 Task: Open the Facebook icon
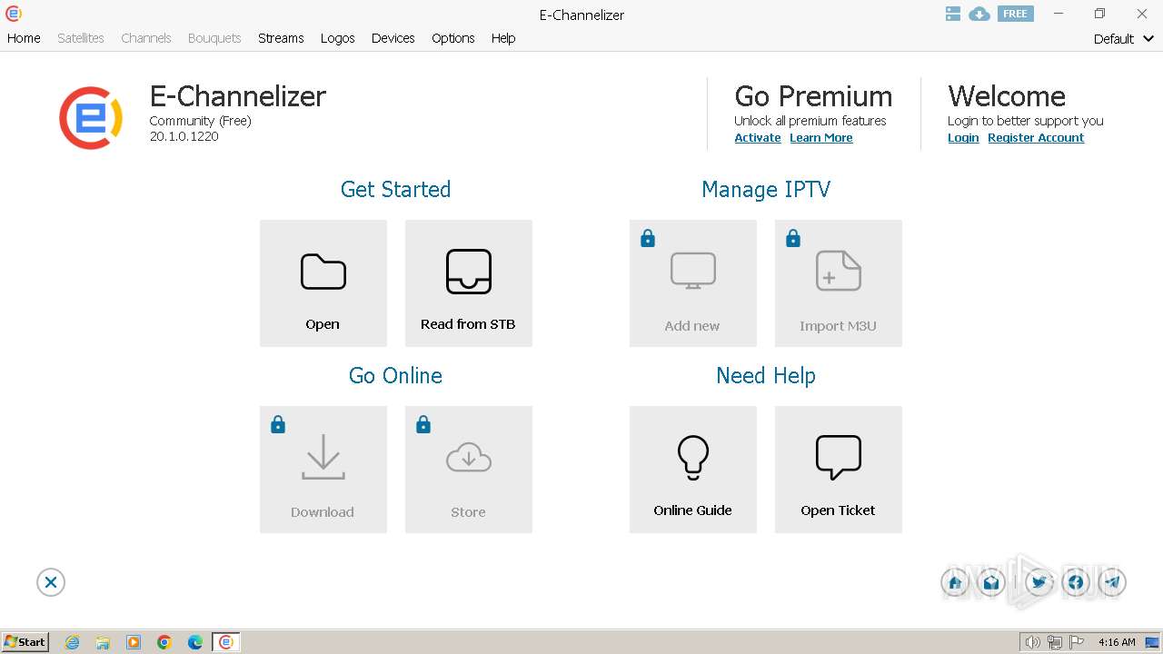(x=1076, y=582)
